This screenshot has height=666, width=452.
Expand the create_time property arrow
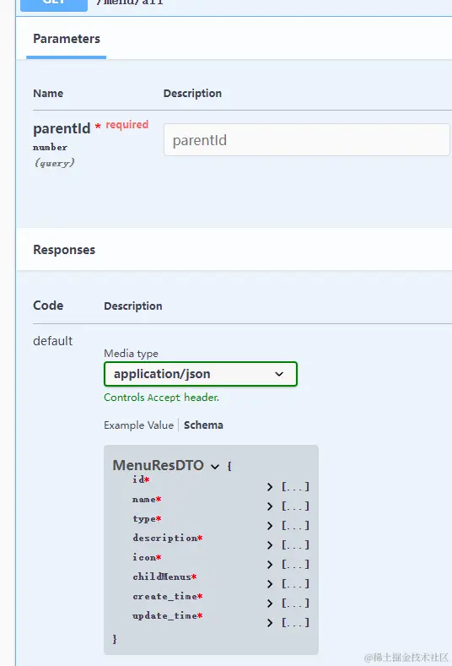pyautogui.click(x=270, y=604)
